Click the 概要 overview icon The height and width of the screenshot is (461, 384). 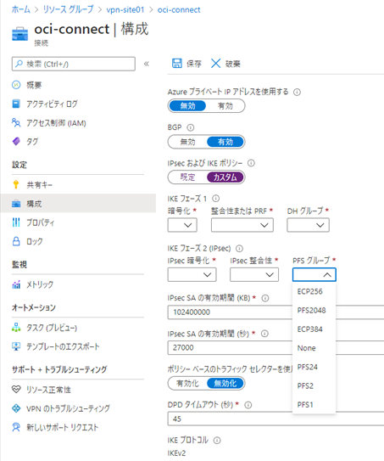[16, 85]
